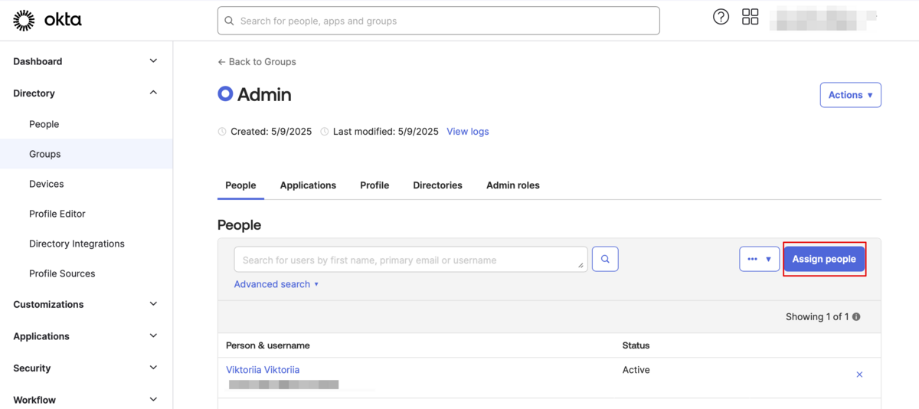Viewport: 919px width, 409px height.
Task: Click the info icon beside Showing 1 of 1
Action: click(856, 317)
